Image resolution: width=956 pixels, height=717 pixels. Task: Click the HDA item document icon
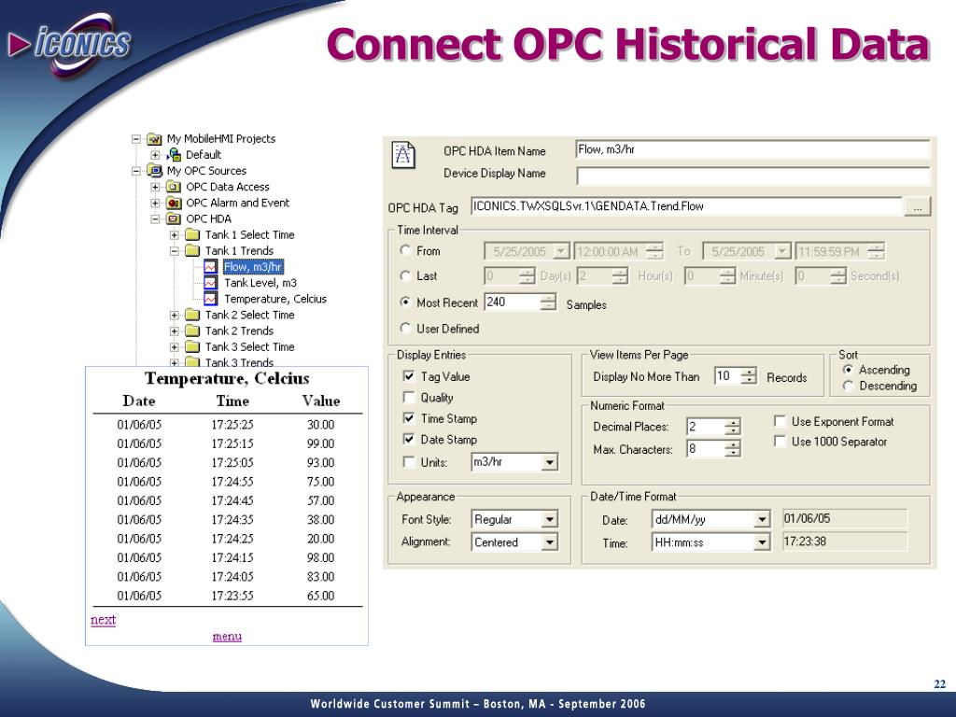(x=403, y=155)
